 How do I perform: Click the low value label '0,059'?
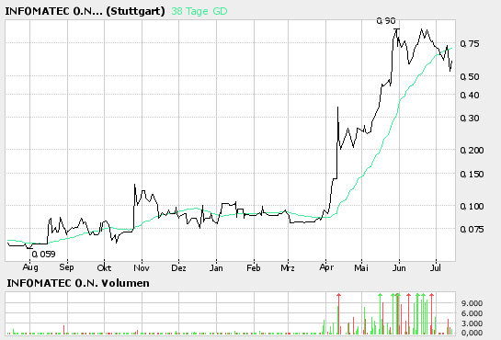[x=43, y=255]
